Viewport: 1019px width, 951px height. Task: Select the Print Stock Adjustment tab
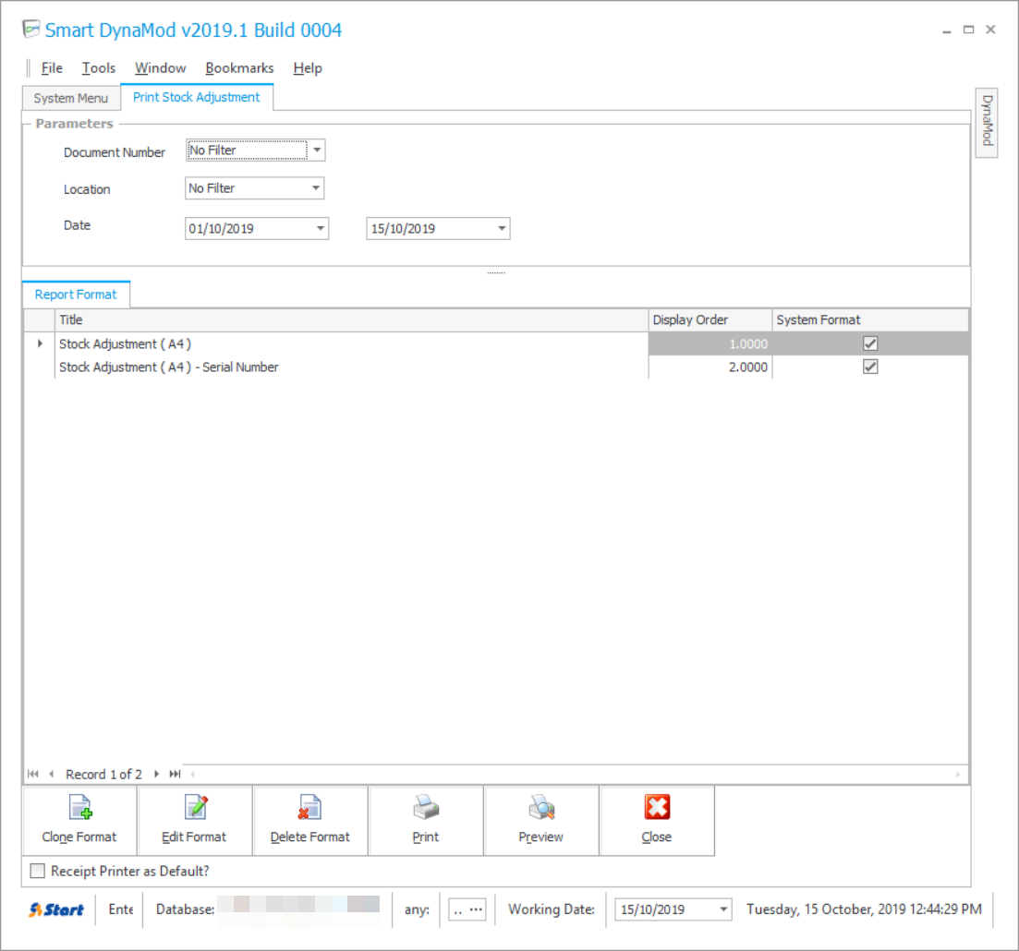coord(196,97)
